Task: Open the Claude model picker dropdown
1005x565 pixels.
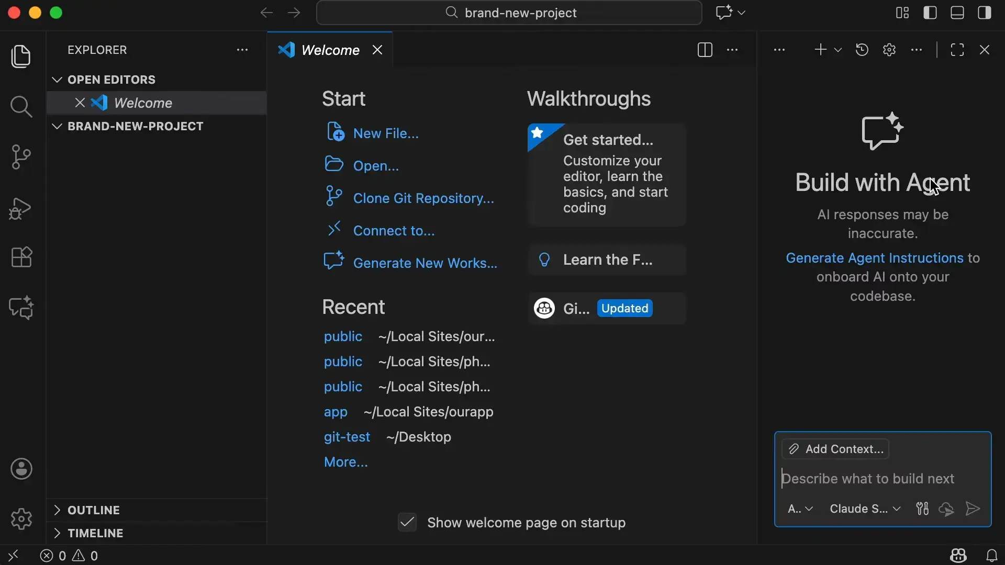Action: [x=865, y=509]
